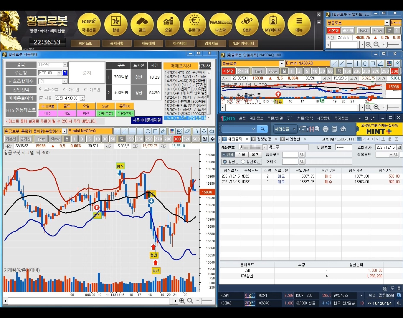Toggle the 옵션 filter button in HTS
Screen dimensions: 403x318
click(255, 155)
